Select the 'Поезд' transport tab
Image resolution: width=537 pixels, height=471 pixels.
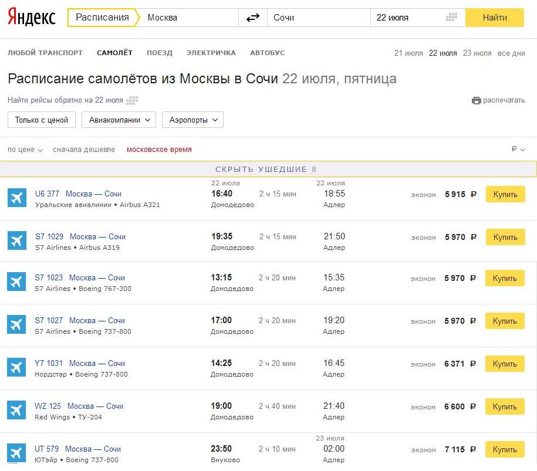tap(160, 53)
